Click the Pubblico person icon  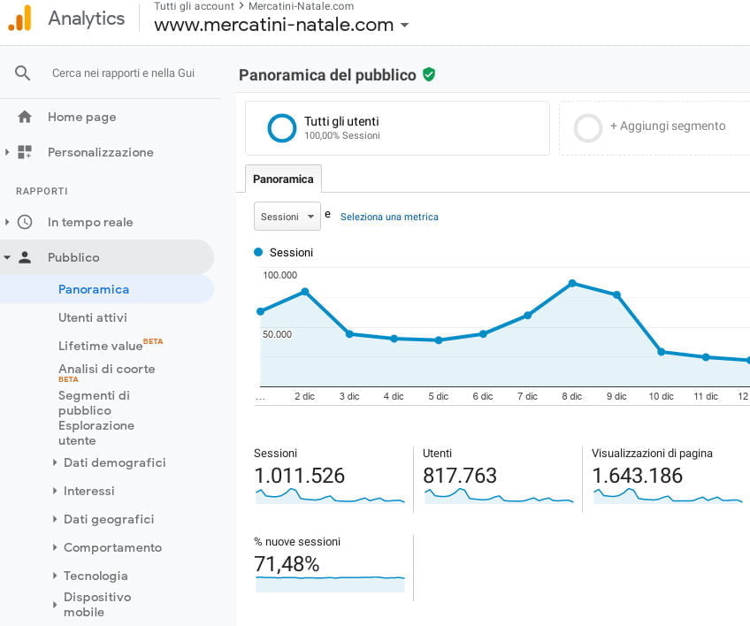pos(25,257)
